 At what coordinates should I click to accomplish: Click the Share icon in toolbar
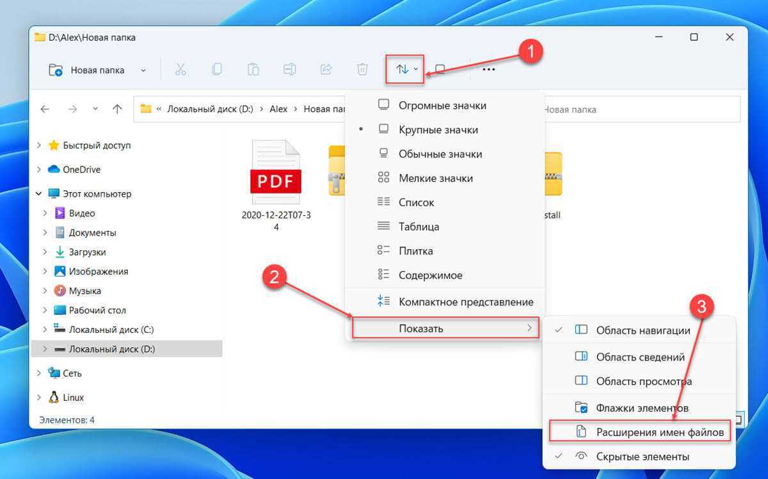[326, 69]
